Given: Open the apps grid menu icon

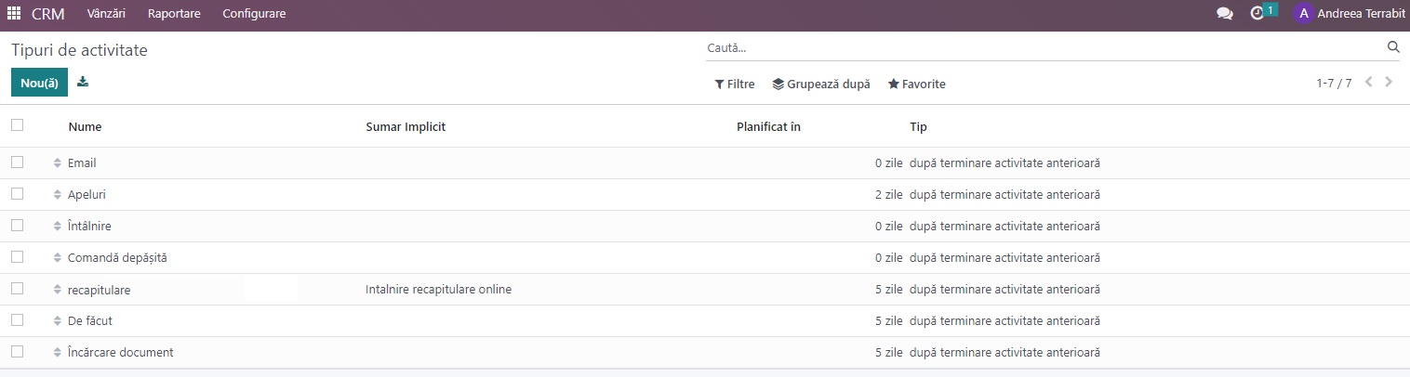Looking at the screenshot, I should [14, 14].
